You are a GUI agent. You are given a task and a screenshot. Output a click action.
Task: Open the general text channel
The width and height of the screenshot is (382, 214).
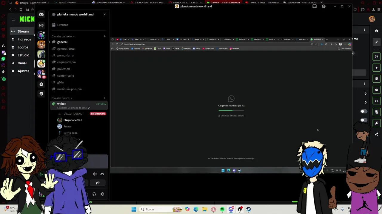coord(78,42)
